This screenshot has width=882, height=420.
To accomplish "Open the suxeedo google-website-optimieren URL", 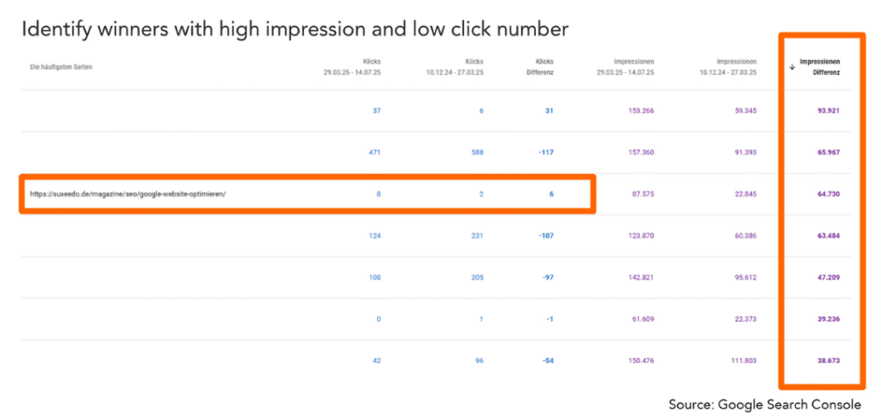I will coord(127,194).
